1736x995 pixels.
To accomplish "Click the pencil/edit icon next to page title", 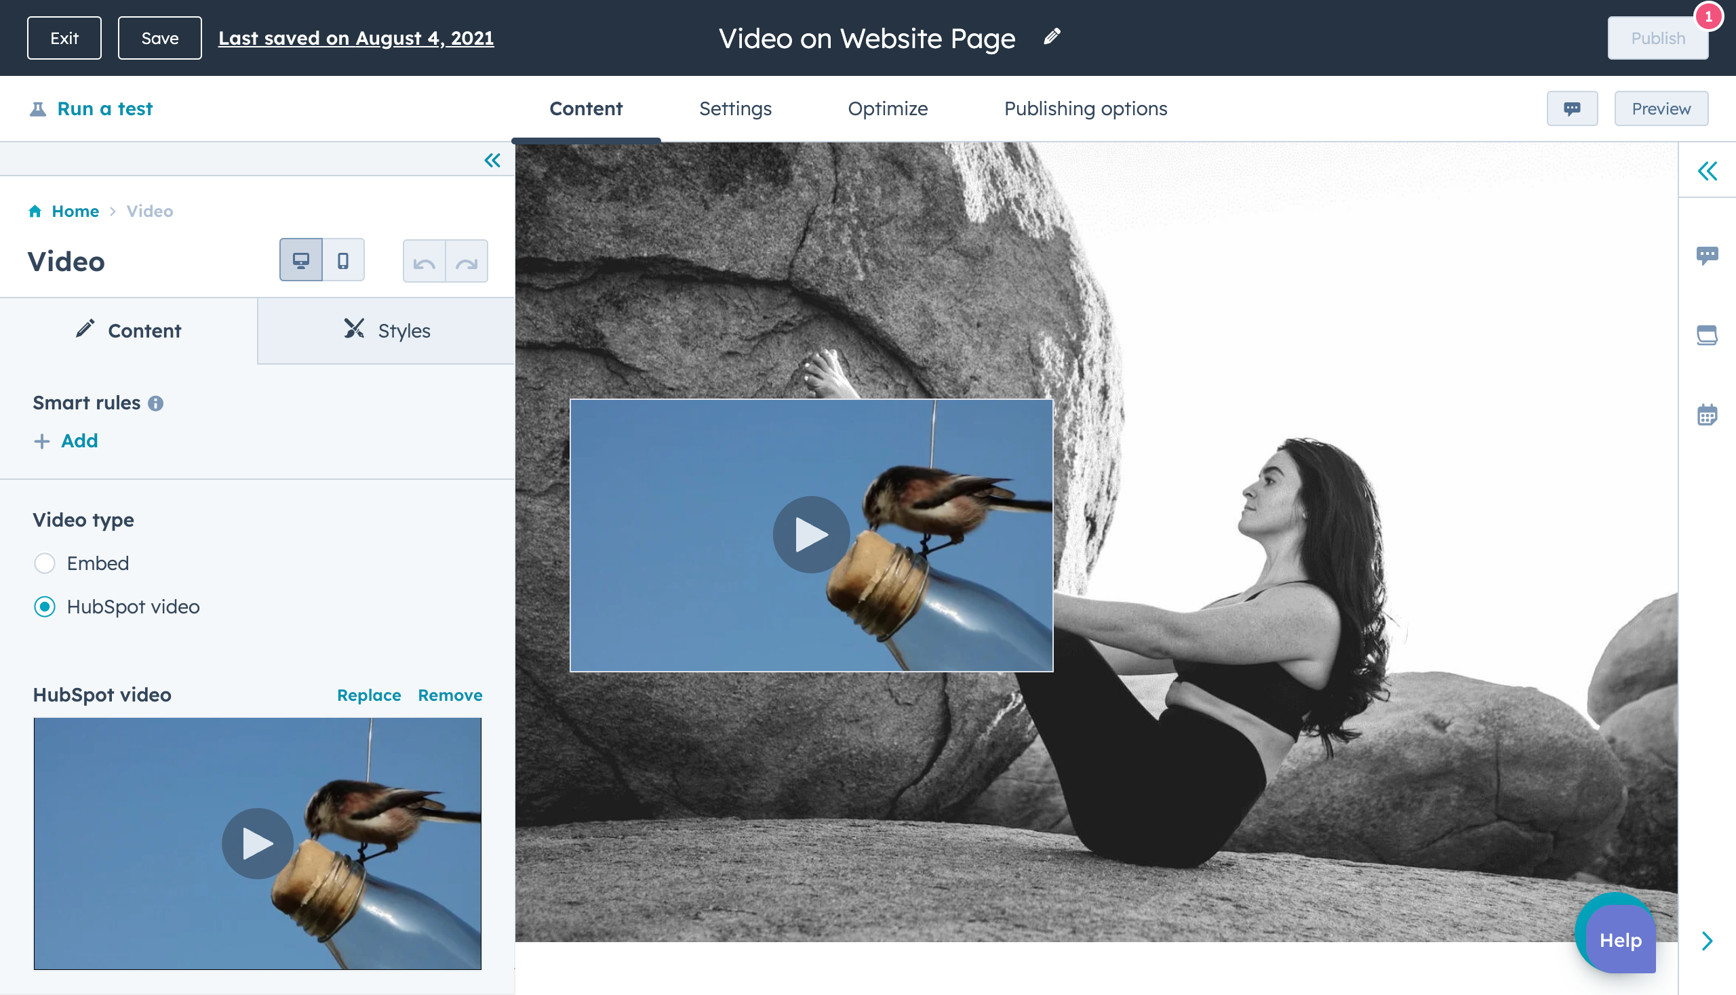I will (1052, 36).
